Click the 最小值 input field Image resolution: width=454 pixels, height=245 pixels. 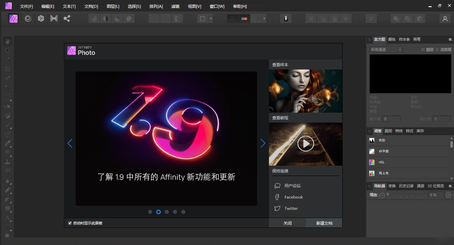click(391, 119)
